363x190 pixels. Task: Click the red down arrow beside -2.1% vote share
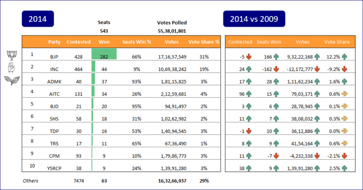point(344,156)
